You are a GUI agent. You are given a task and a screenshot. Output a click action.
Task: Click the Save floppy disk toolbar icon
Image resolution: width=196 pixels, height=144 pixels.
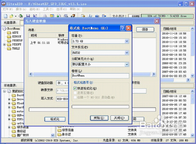click(x=28, y=16)
